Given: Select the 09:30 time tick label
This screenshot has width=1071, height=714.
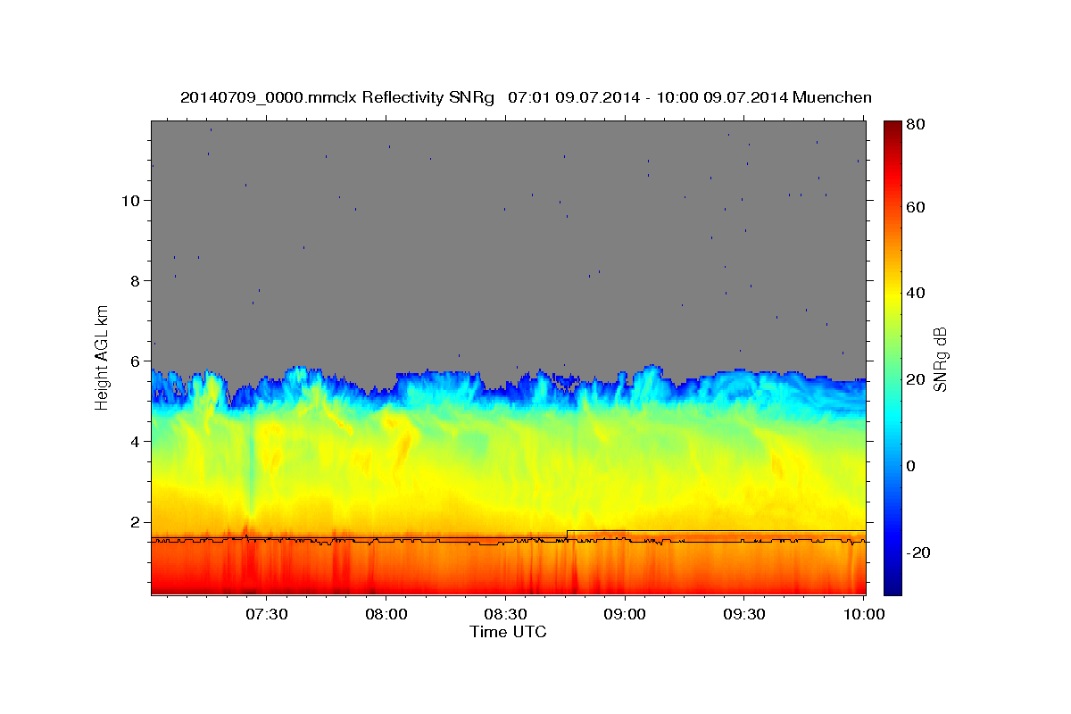Looking at the screenshot, I should tap(744, 615).
